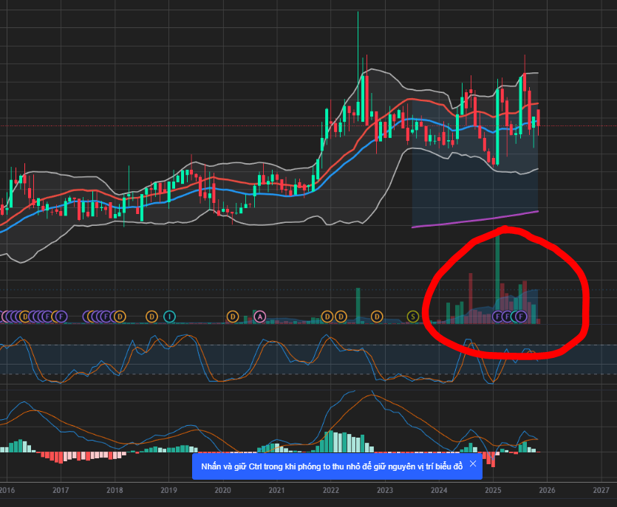Click the 2019 label on time axis
Viewport: 617px width, 507px height.
tap(168, 490)
